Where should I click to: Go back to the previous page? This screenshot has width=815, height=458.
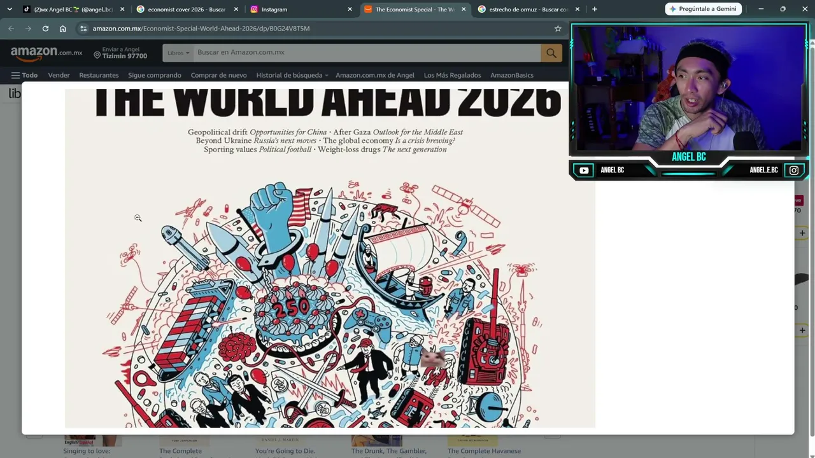point(11,29)
